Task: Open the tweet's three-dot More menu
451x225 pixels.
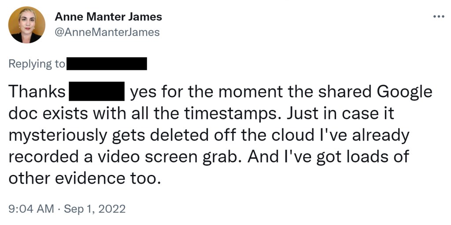Action: click(x=439, y=17)
